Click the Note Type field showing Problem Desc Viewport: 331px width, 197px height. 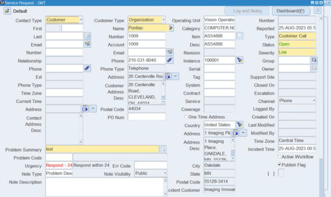click(x=59, y=173)
